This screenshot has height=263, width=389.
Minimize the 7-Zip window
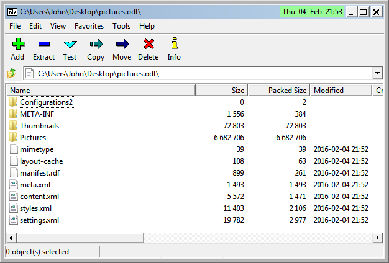(x=350, y=12)
